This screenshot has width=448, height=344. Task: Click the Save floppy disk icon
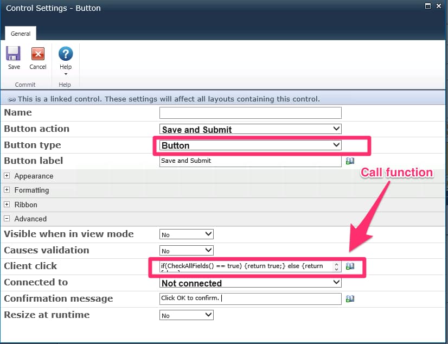click(14, 54)
